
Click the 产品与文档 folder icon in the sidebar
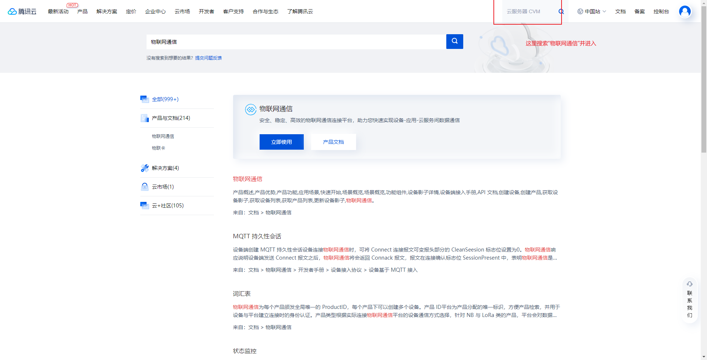point(144,118)
